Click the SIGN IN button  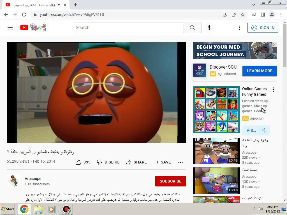pos(263,28)
